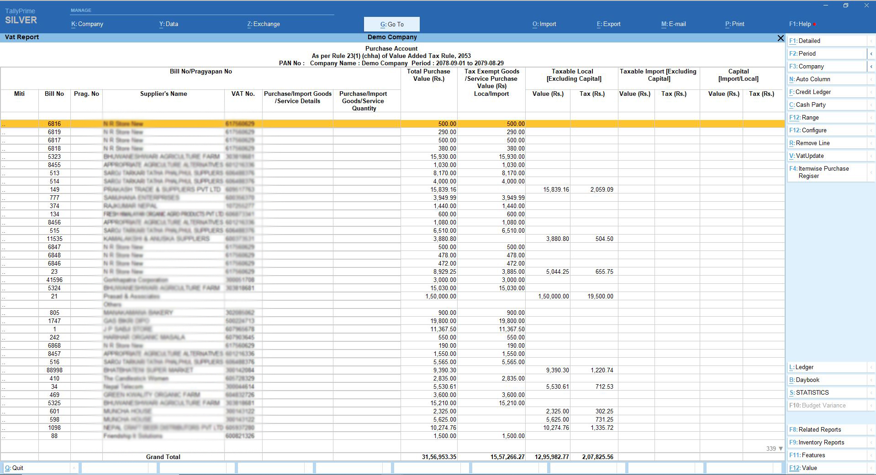Click the Miti column header
Viewport: 876px width, 475px height.
[19, 94]
